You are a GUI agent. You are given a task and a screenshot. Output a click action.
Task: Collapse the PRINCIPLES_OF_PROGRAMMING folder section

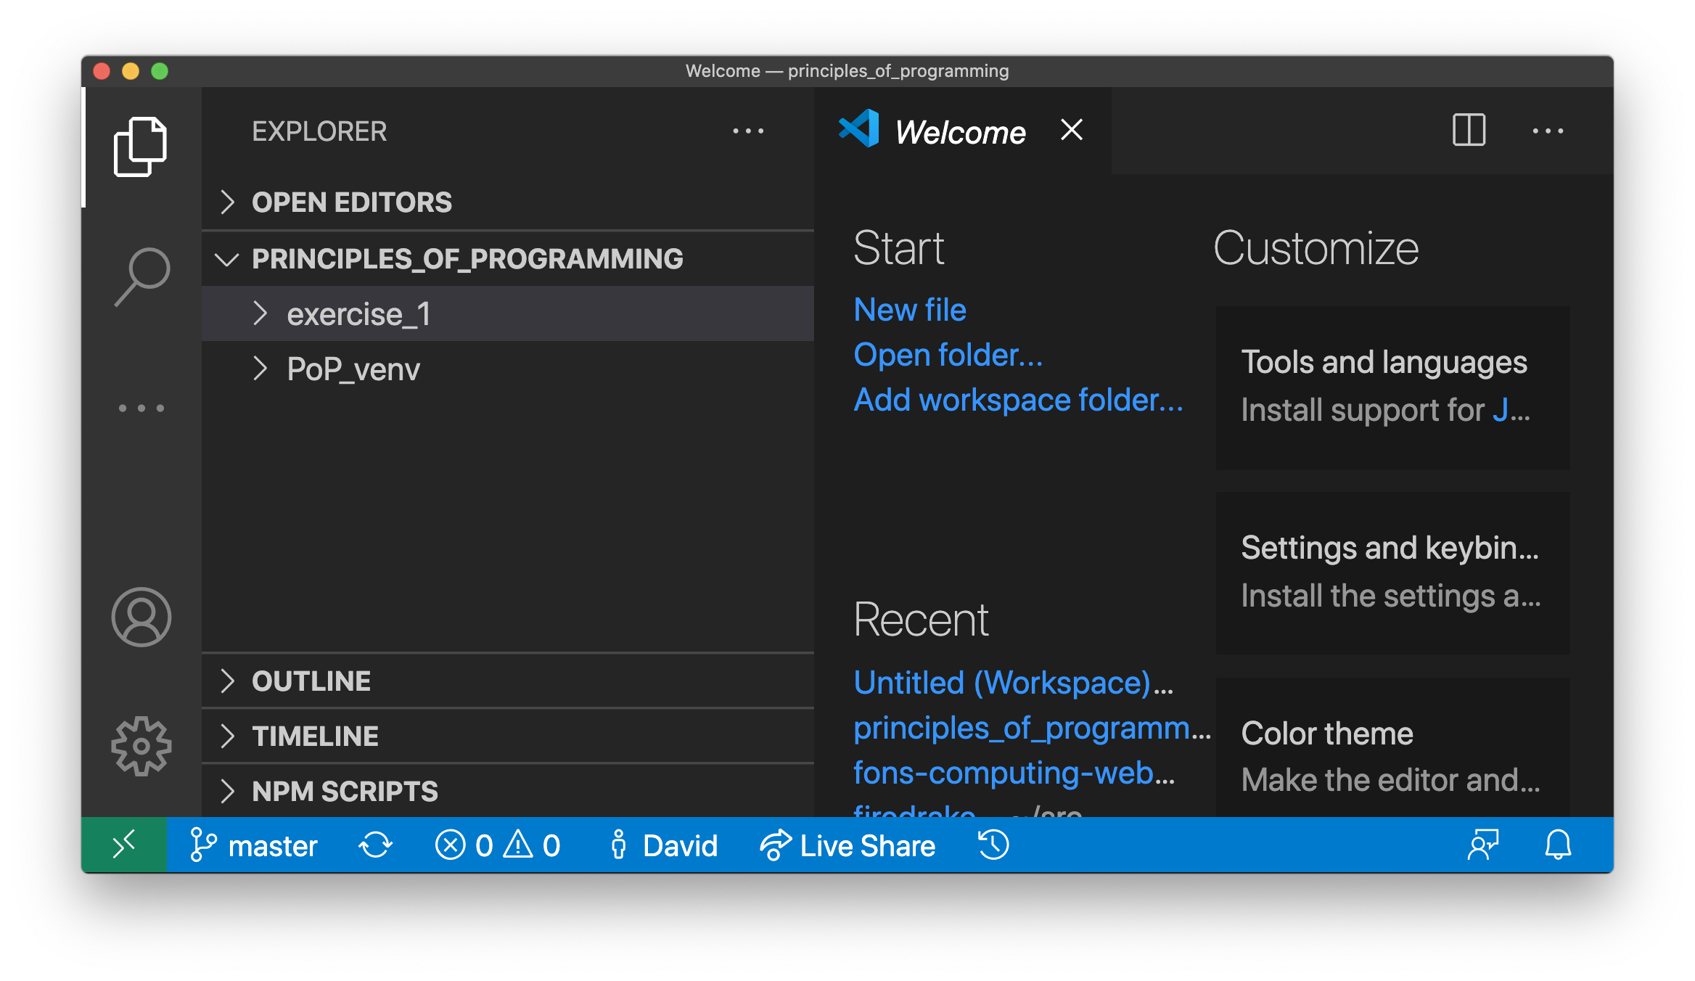point(508,259)
